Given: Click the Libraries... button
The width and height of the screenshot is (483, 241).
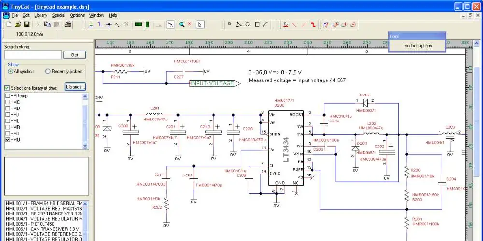Looking at the screenshot, I should [75, 87].
